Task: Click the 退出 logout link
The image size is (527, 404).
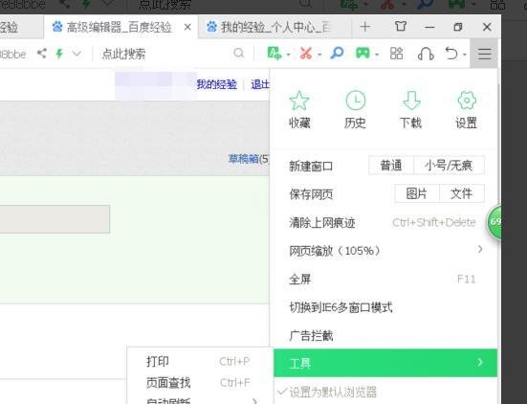Action: [260, 84]
